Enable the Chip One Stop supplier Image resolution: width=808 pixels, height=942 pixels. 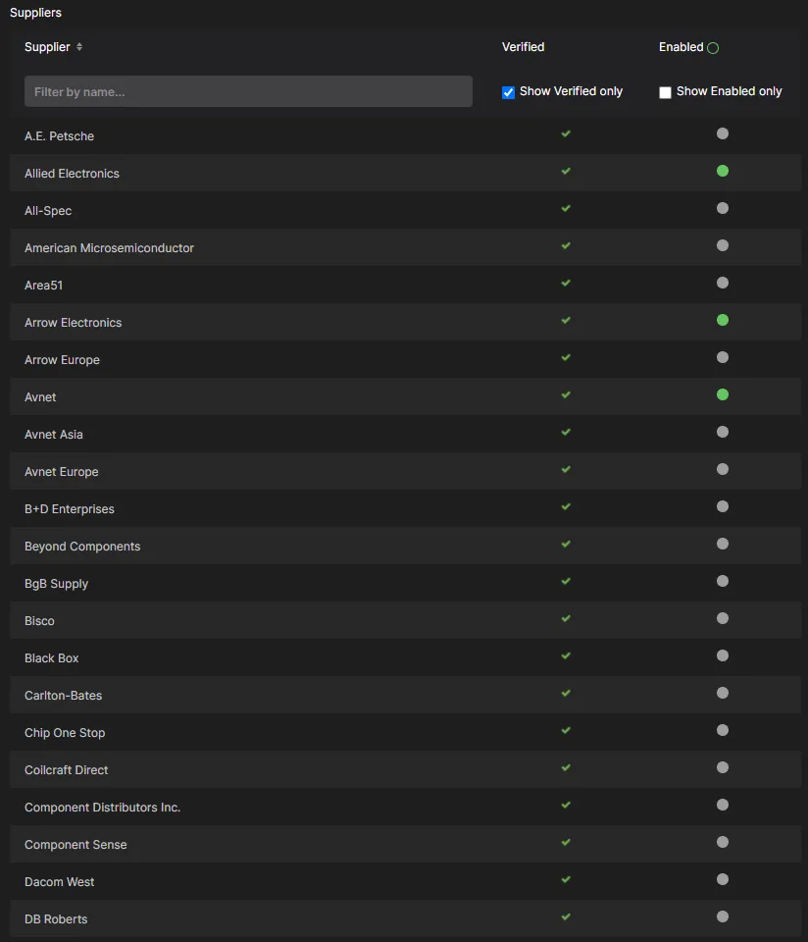[723, 729]
